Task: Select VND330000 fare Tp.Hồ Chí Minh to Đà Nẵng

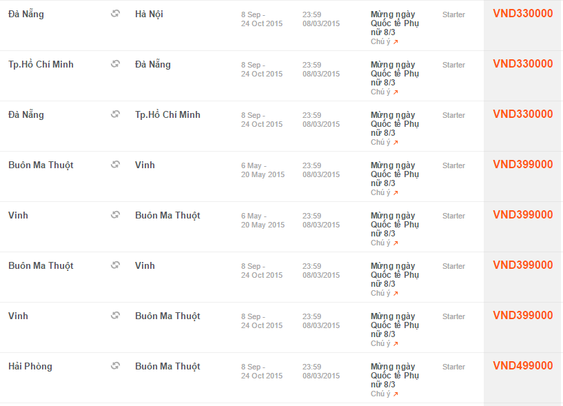Action: coord(523,63)
